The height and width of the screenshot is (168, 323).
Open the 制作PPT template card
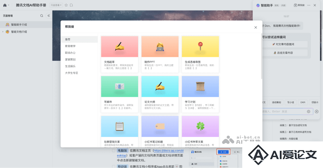coord(160,54)
